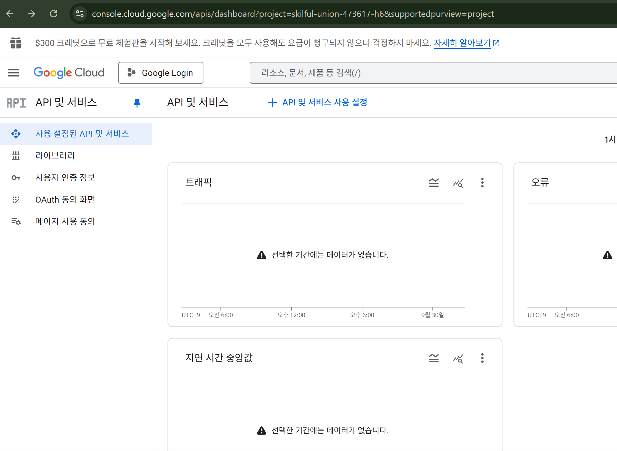Open the Google Login project selector

click(161, 73)
